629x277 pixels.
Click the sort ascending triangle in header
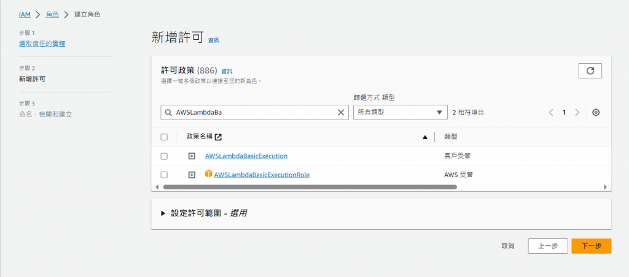425,137
